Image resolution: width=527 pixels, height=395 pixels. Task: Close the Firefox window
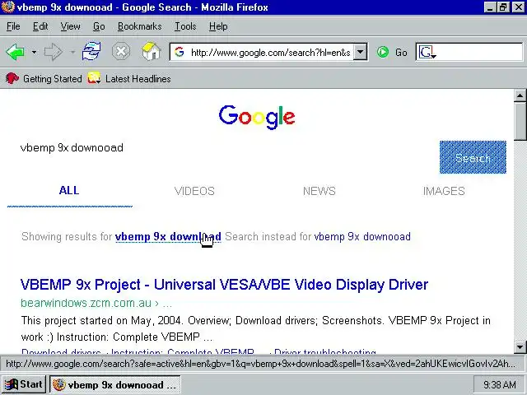tap(518, 7)
